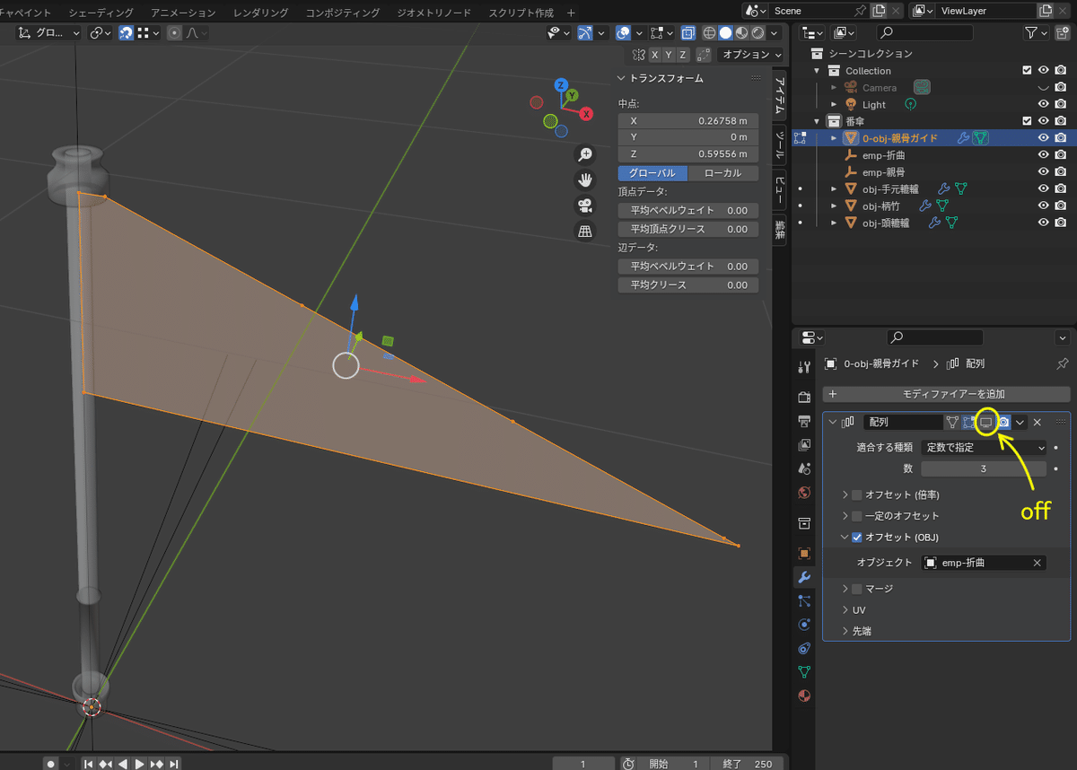Open the Object Constraints properties tab icon
1077x770 pixels.
(804, 648)
